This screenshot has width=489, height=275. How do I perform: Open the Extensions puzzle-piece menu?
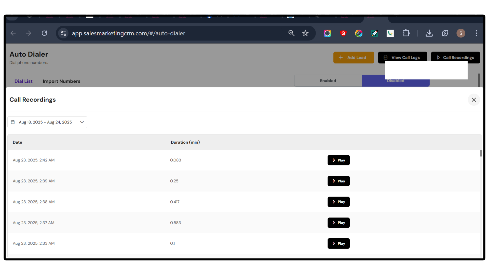(x=406, y=33)
